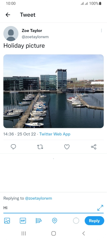Open the Twitter Web App link
The width and height of the screenshot is (107, 240).
coord(55,134)
